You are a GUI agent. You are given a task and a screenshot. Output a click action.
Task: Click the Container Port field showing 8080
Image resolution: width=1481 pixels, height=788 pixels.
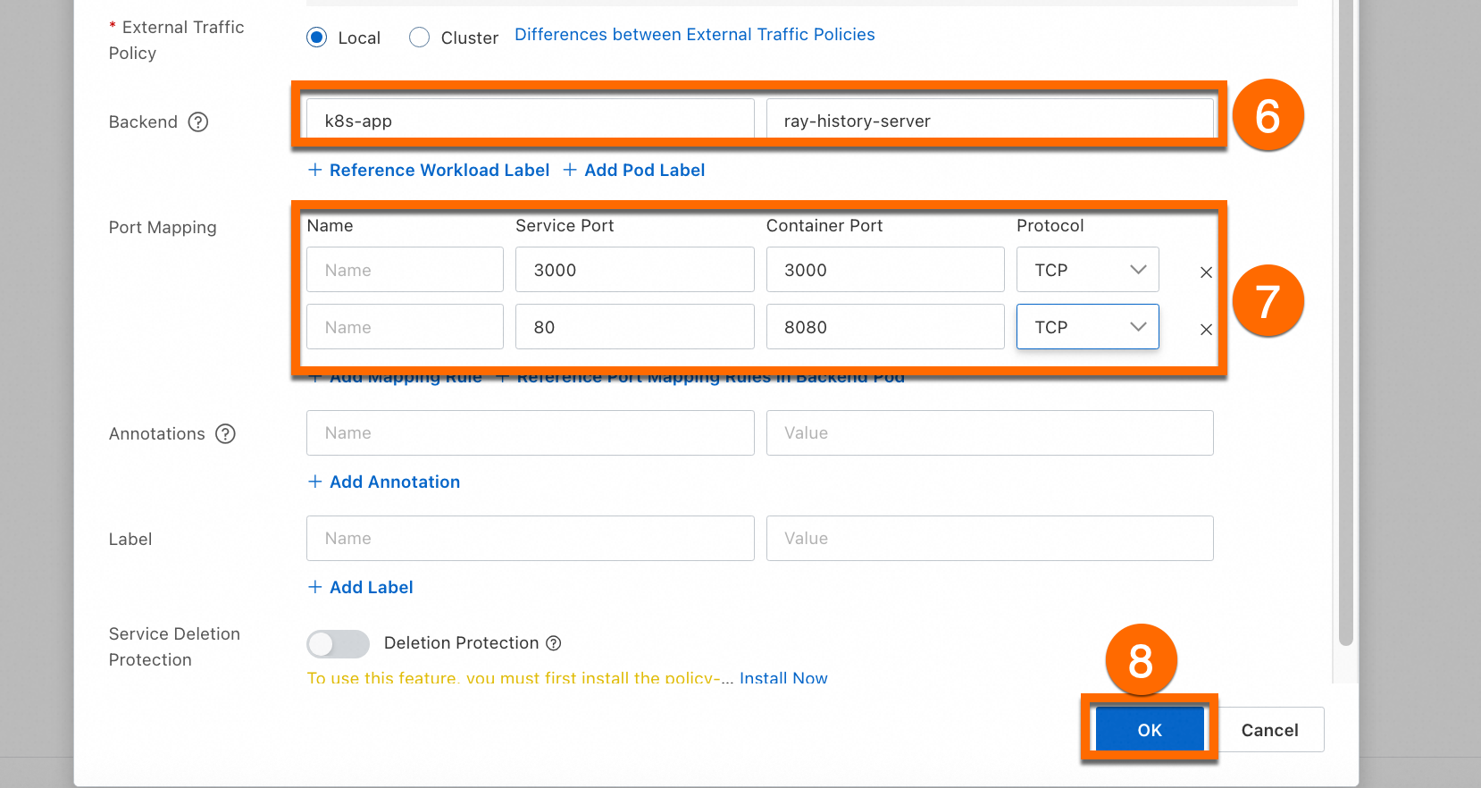(885, 326)
